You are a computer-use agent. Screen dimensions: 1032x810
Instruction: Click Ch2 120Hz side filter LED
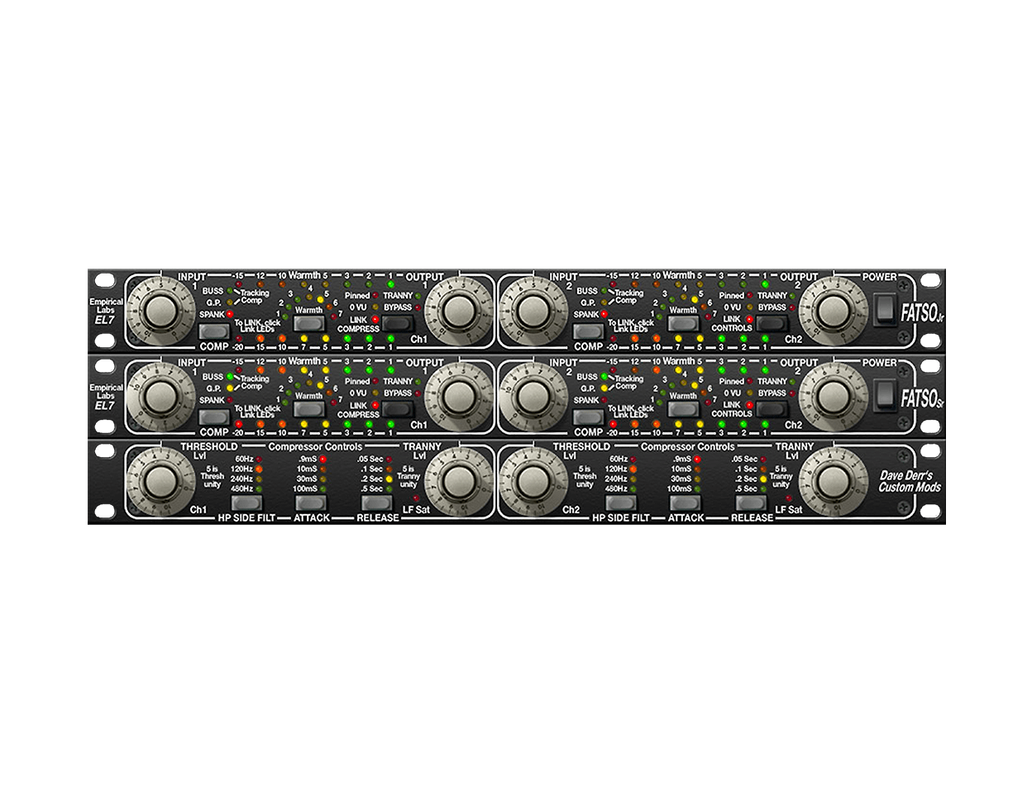[633, 469]
